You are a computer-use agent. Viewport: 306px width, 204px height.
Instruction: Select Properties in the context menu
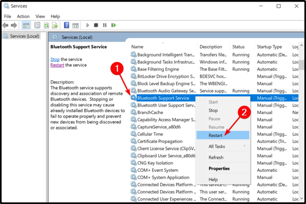pos(219,168)
